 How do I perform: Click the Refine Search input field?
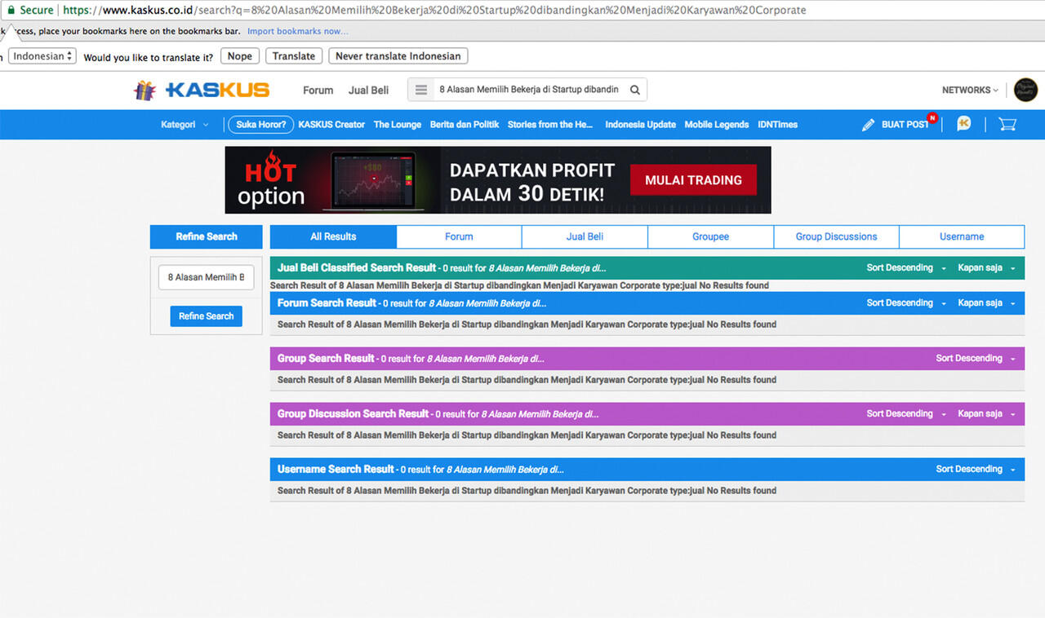(x=206, y=277)
